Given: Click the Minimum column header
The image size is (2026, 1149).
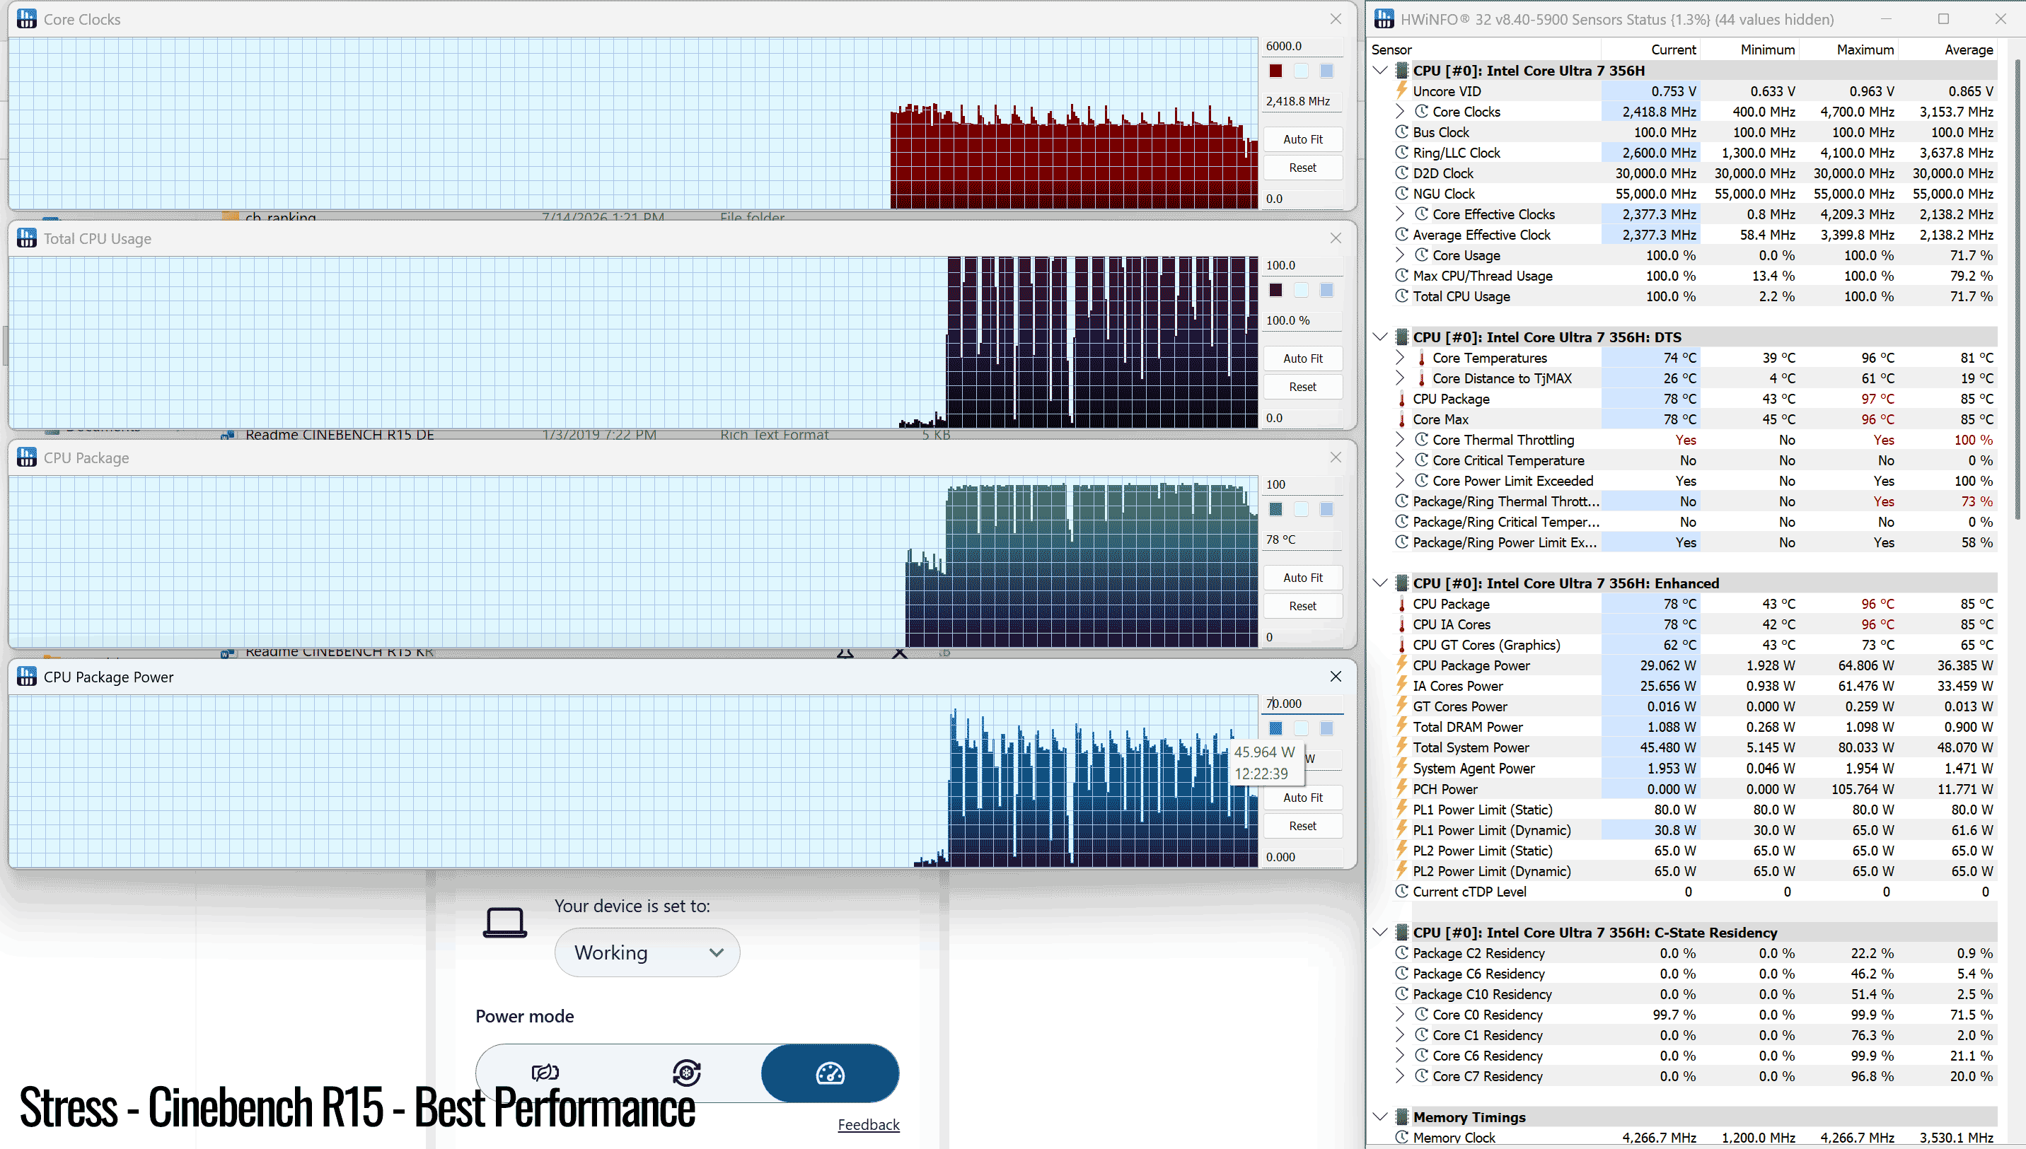Looking at the screenshot, I should coord(1767,49).
